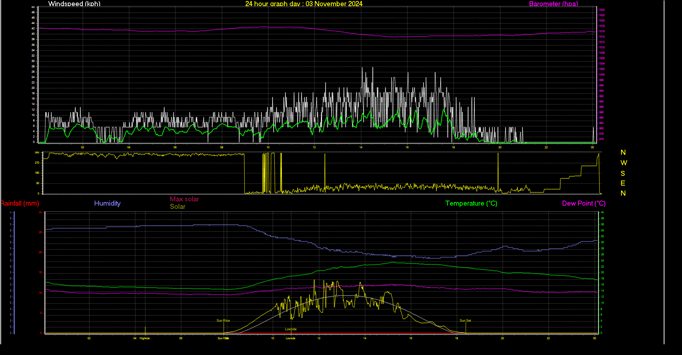Click the "270" wind direction axis value

point(37,163)
